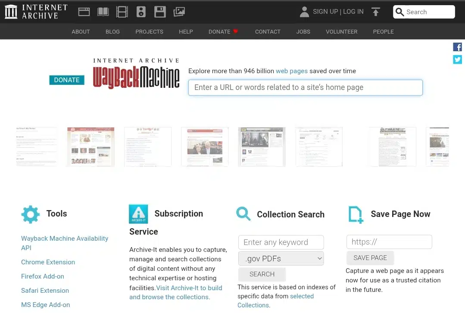Click the Save Page Now document icon

pos(356,214)
